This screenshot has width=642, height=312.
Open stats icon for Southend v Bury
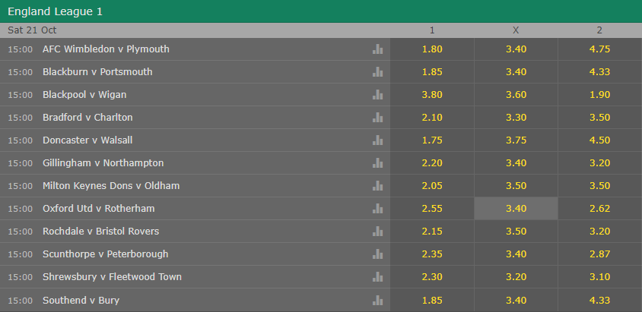377,301
